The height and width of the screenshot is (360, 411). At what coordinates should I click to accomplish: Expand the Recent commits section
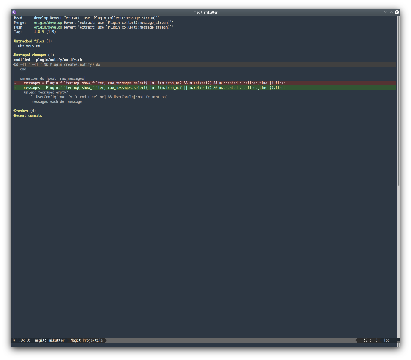point(28,116)
